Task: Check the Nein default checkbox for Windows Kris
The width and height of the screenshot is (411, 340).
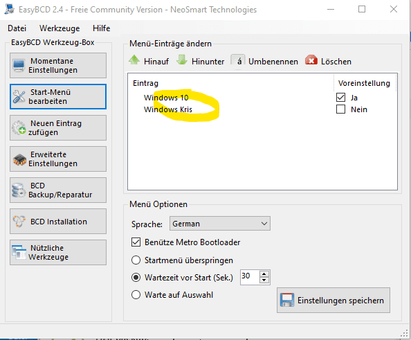Action: 340,109
